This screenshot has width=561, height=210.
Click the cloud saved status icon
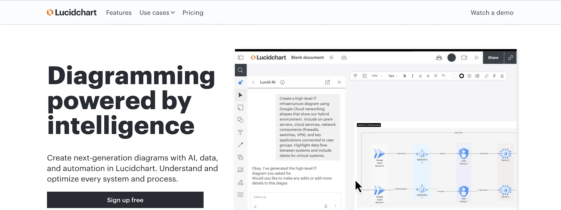pos(344,58)
